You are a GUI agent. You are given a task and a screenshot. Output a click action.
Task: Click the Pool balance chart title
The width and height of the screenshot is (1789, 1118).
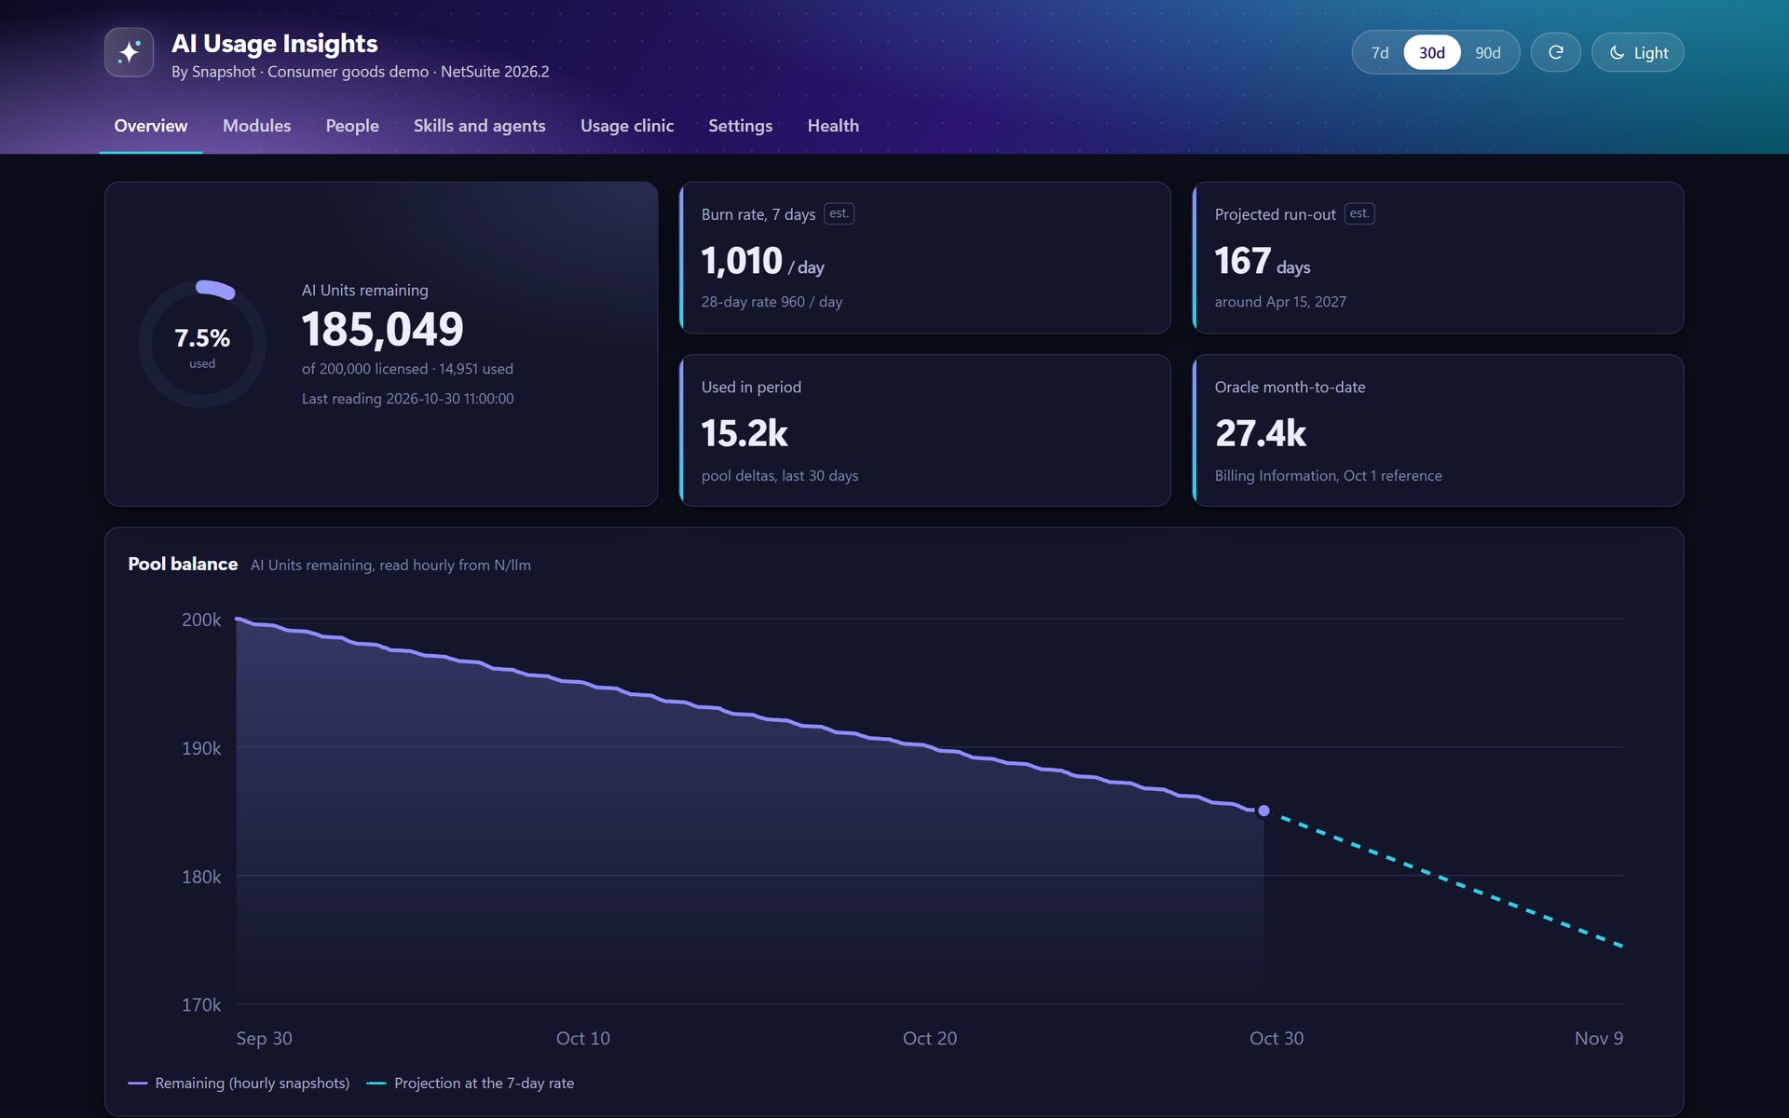point(183,564)
